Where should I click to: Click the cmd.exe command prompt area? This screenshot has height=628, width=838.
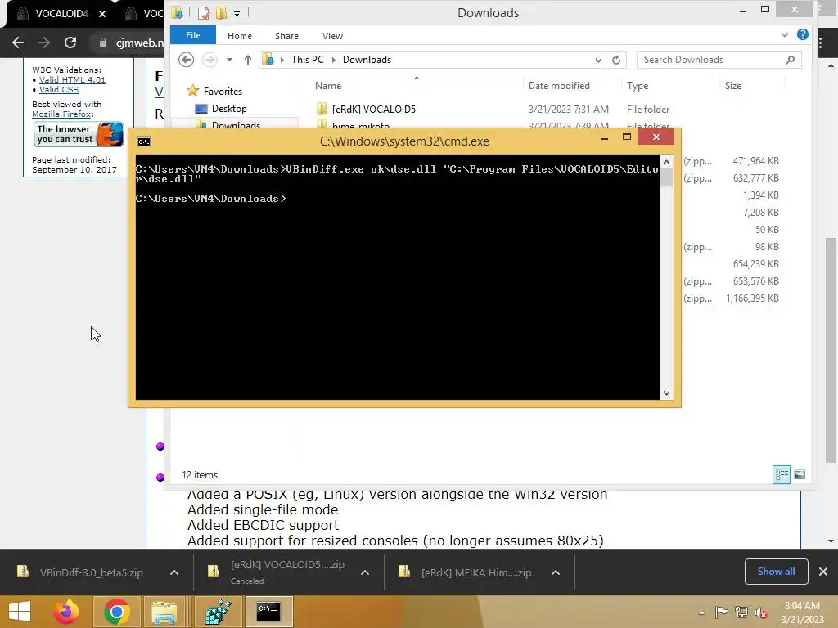(x=397, y=278)
